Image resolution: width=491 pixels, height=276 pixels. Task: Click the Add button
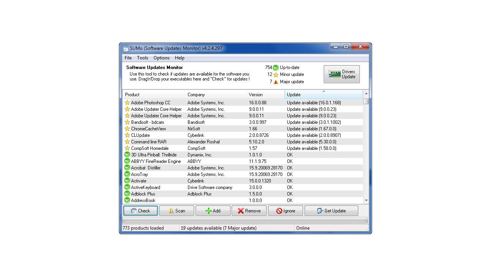pos(213,211)
